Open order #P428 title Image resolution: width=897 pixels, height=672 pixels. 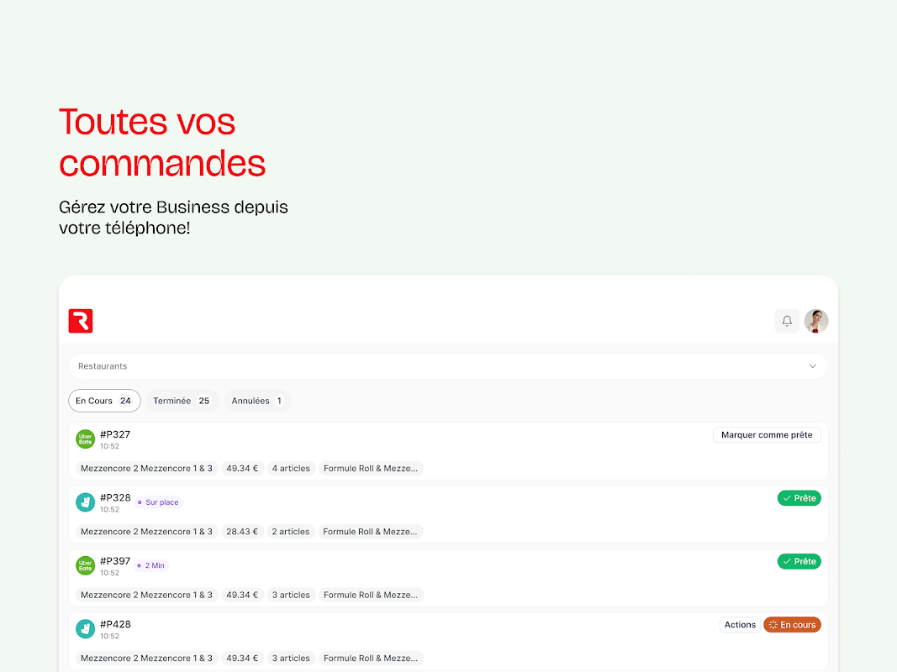115,625
